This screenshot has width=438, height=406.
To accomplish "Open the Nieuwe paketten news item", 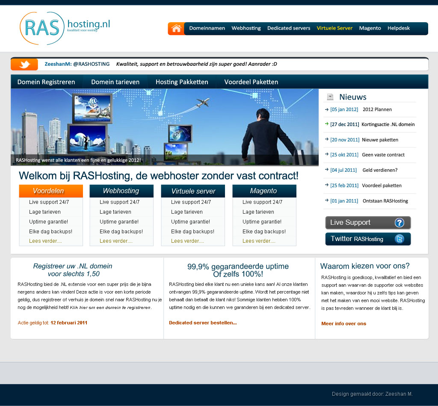I will [380, 140].
